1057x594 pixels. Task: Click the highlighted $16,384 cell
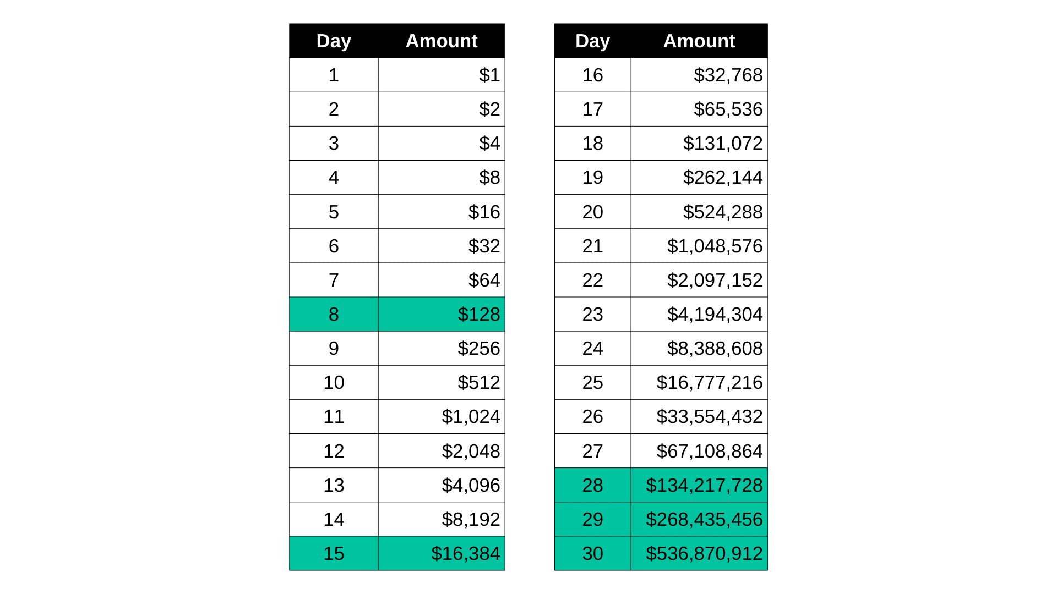click(442, 553)
